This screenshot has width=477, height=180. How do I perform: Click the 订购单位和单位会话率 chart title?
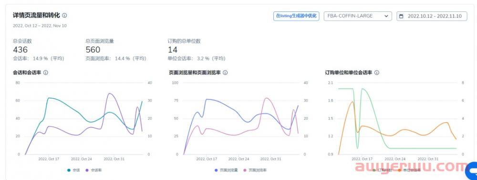click(348, 73)
